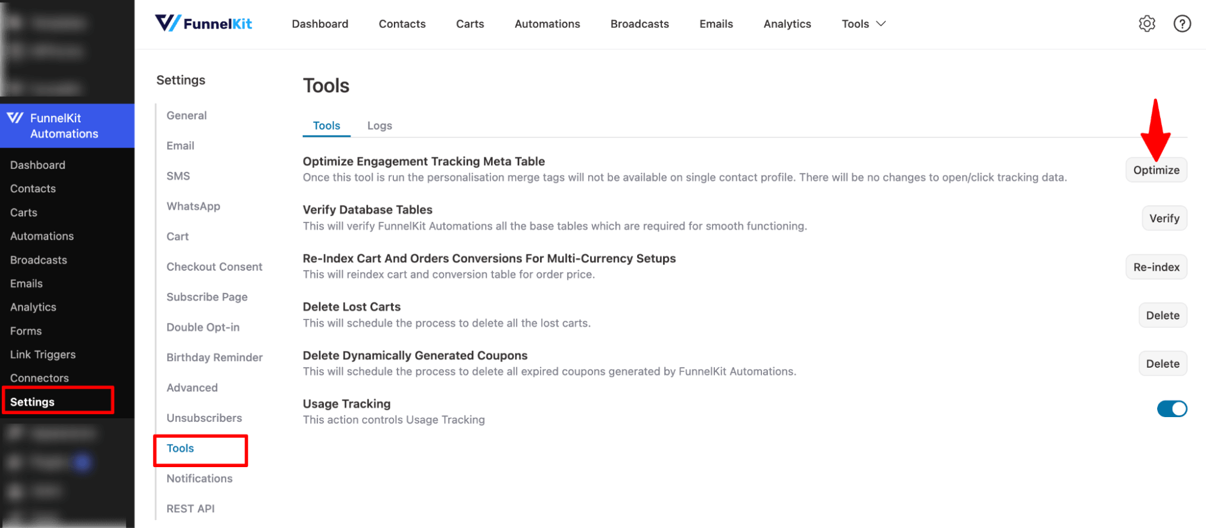1206x528 pixels.
Task: Click Carts in WordPress sidebar submenu
Action: click(x=24, y=212)
